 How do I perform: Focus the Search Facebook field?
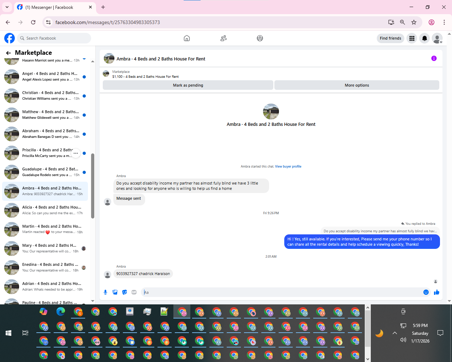(x=54, y=38)
